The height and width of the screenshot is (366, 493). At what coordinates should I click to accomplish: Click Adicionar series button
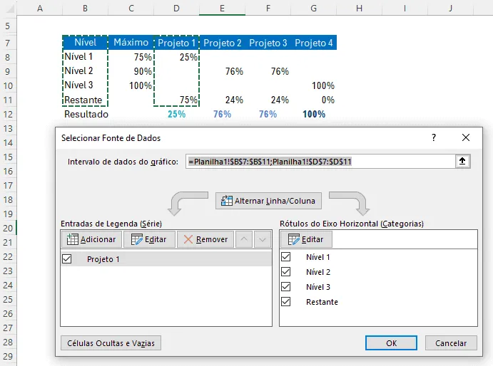click(x=91, y=239)
